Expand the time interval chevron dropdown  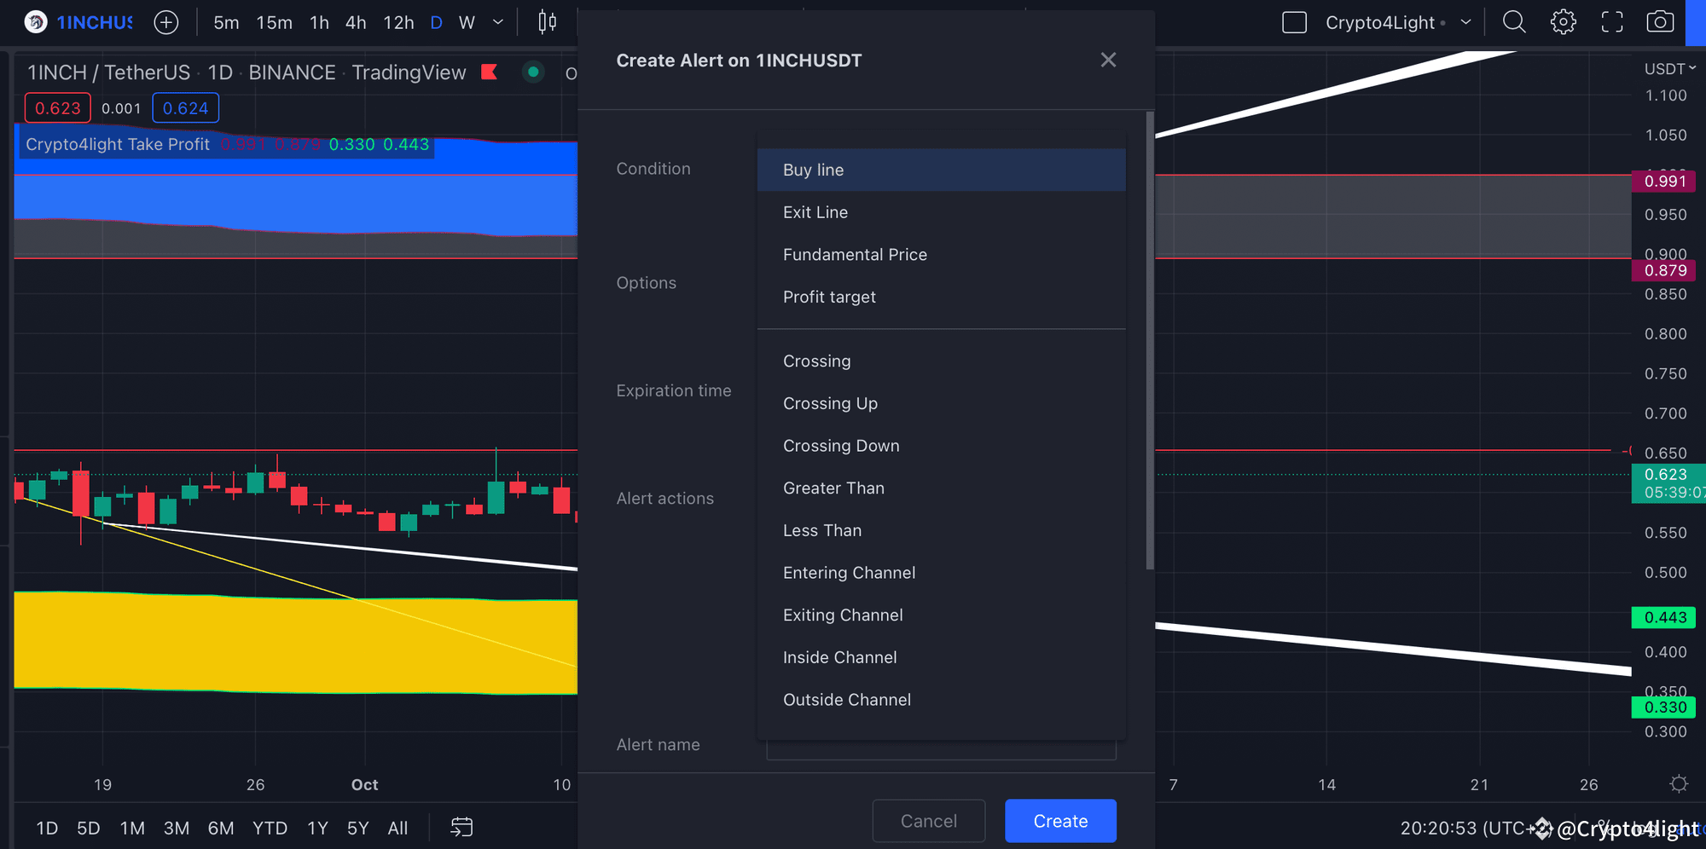[x=498, y=22]
